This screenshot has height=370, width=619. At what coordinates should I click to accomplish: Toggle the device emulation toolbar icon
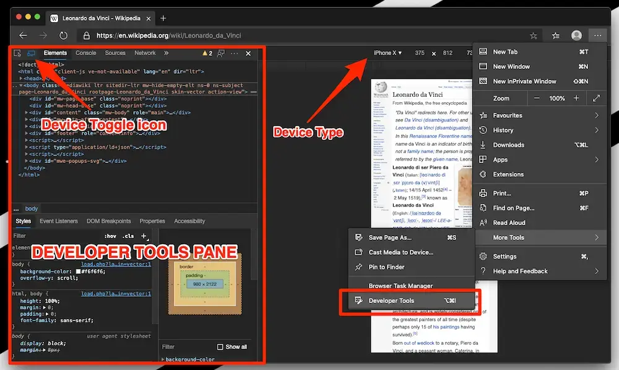[x=31, y=54]
